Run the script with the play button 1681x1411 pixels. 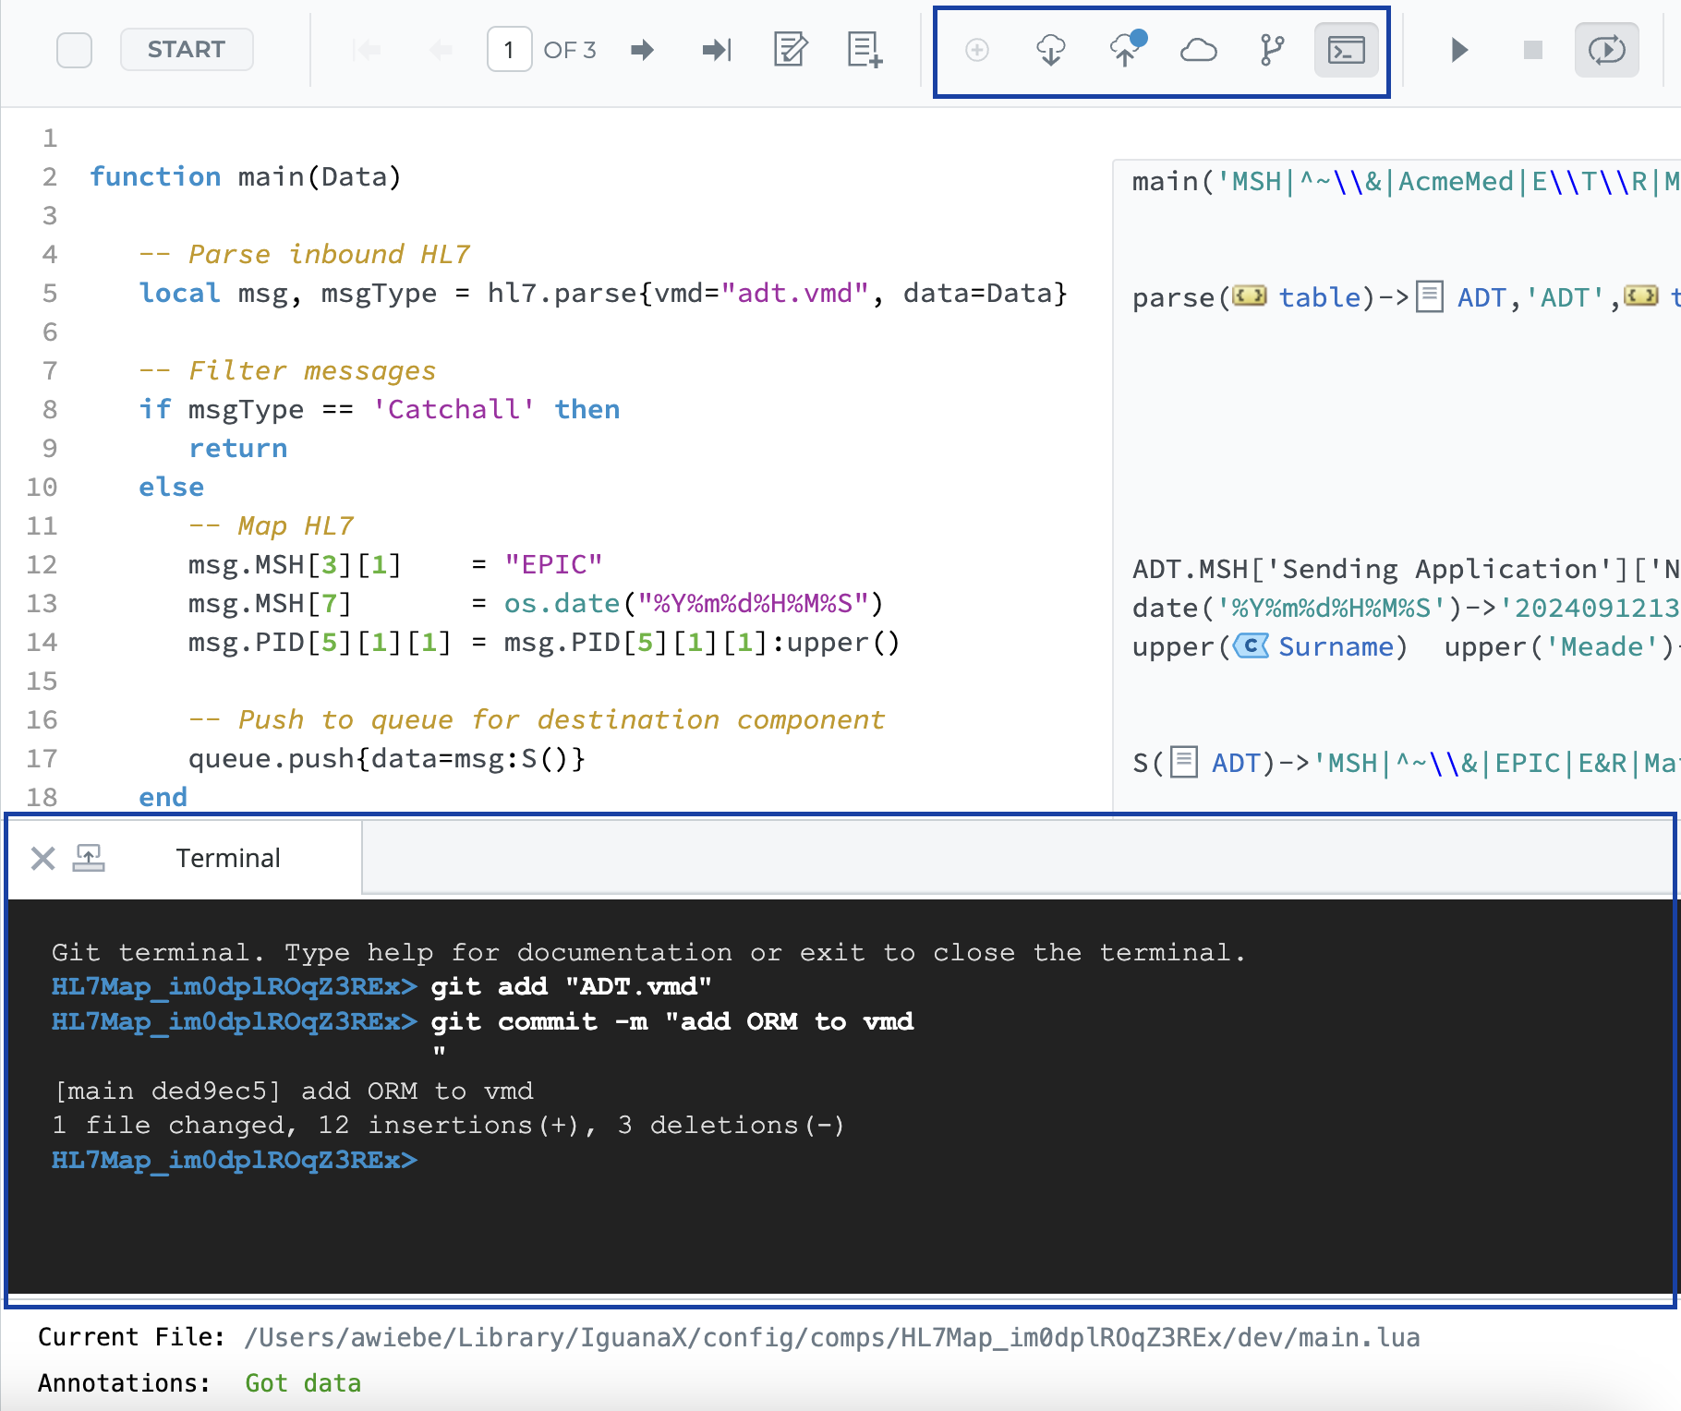[1459, 50]
